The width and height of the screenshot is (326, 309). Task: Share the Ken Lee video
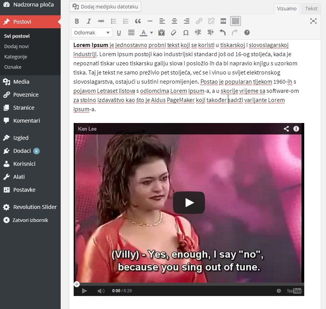(287, 129)
